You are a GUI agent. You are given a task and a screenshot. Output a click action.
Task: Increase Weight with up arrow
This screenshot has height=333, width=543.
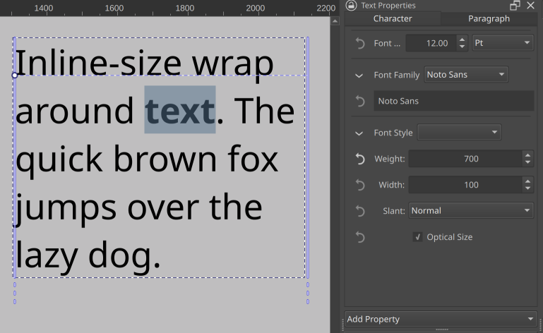tap(527, 155)
